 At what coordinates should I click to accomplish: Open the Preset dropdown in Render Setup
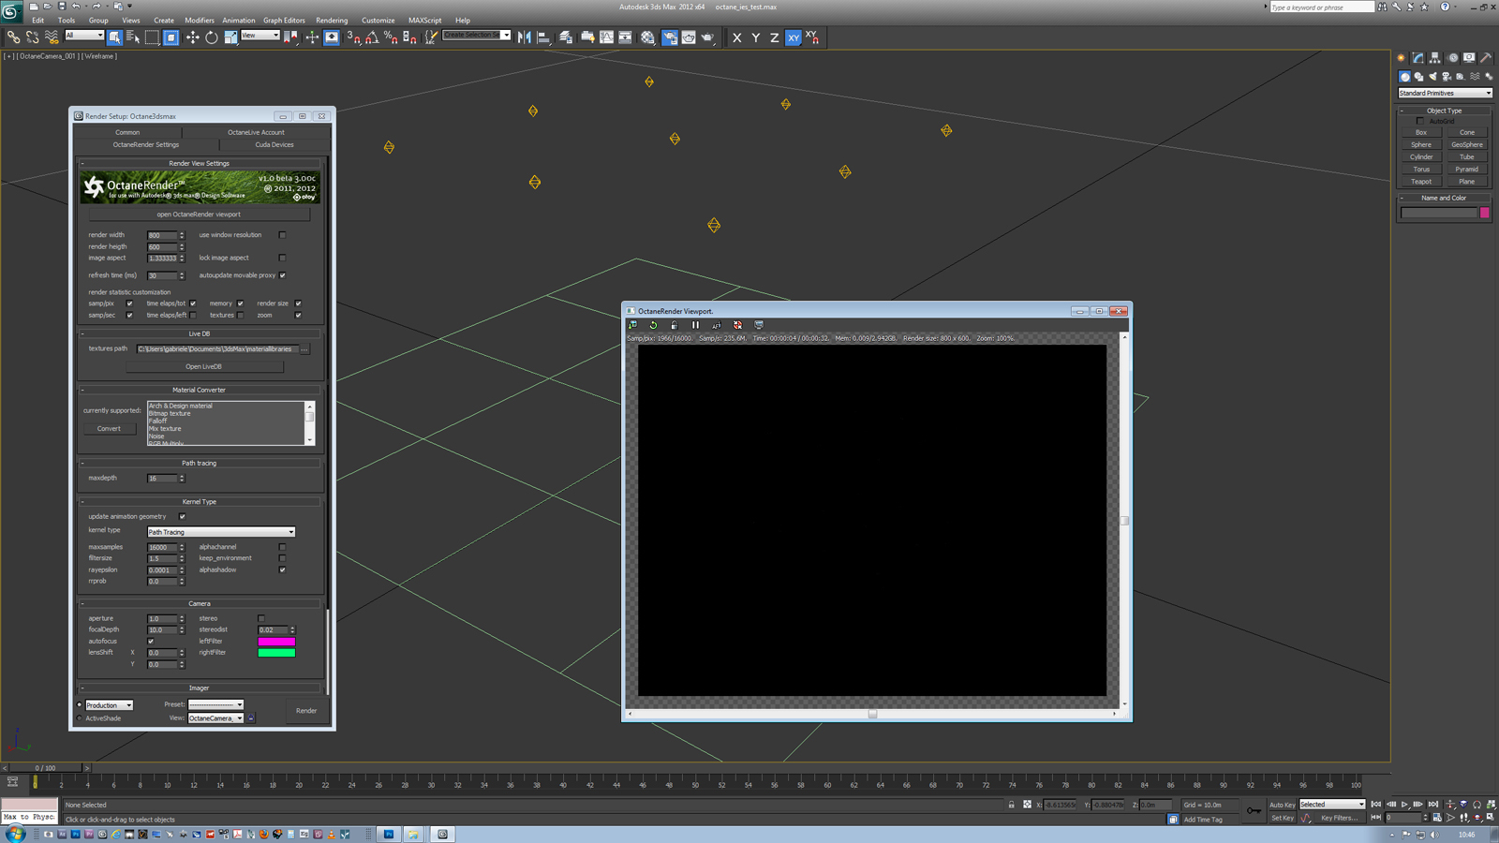click(215, 704)
